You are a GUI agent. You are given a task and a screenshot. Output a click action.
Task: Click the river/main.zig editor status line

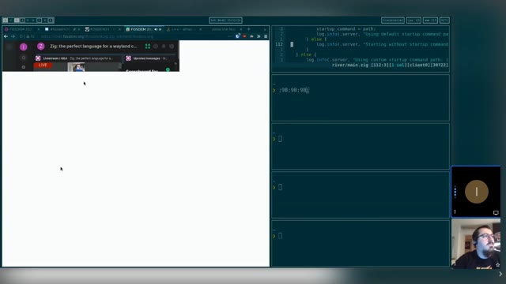(x=390, y=65)
